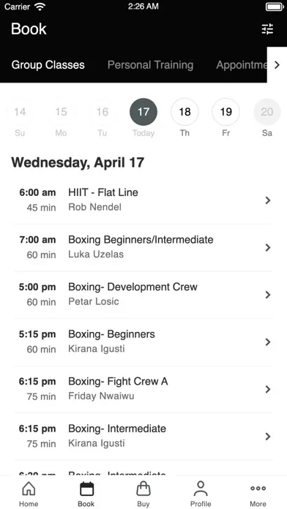Switch to the Personal Training tab
Viewport: 287px width, 509px height.
click(150, 65)
